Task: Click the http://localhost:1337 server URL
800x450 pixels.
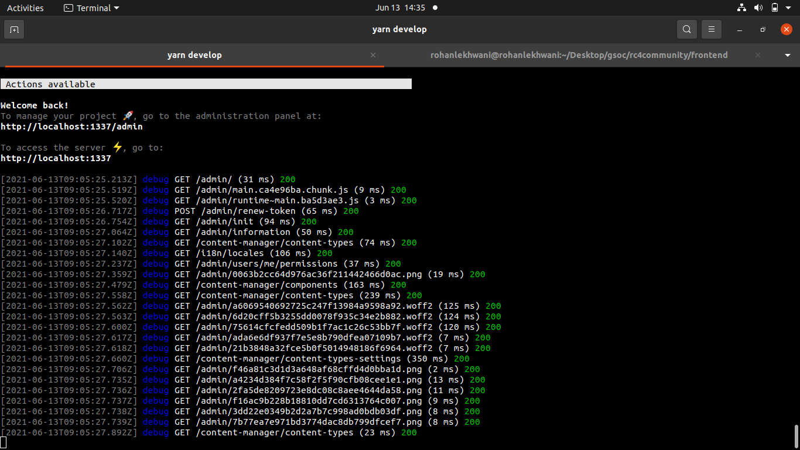Action: point(56,158)
